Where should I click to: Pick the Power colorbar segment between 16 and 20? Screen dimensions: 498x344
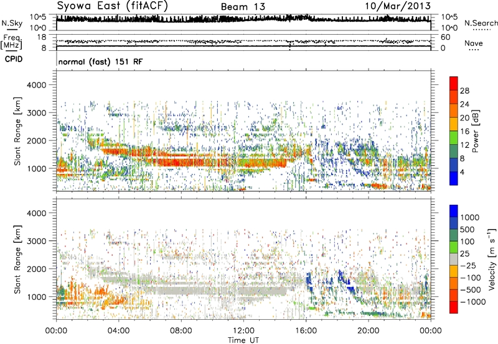coord(454,124)
